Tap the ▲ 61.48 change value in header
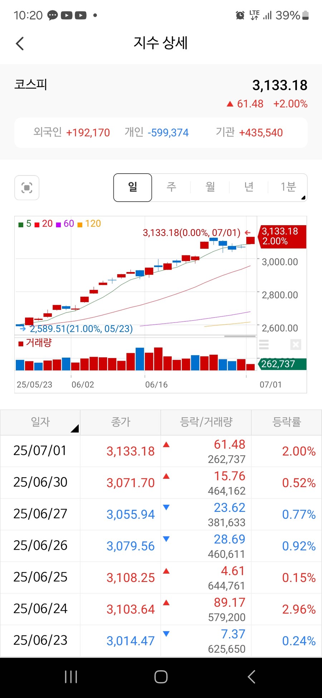 point(245,104)
